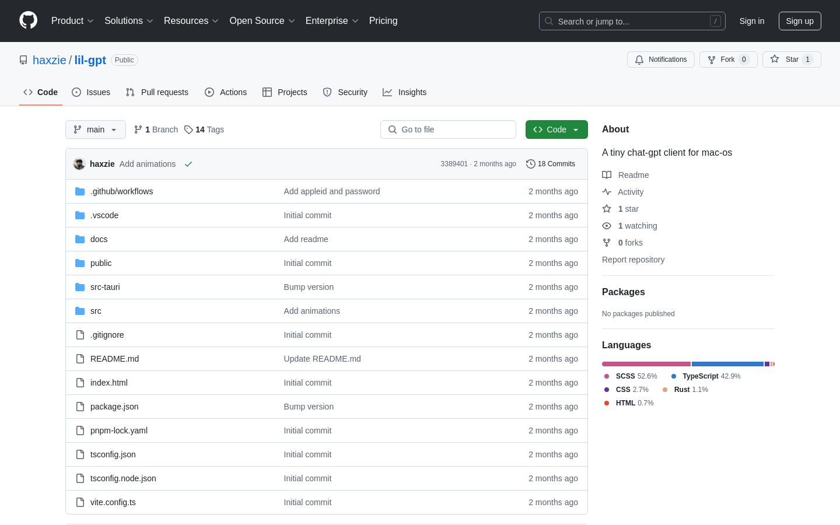This screenshot has height=525, width=840.
Task: Open 'Add appleid and password' commit message
Action: pyautogui.click(x=332, y=191)
